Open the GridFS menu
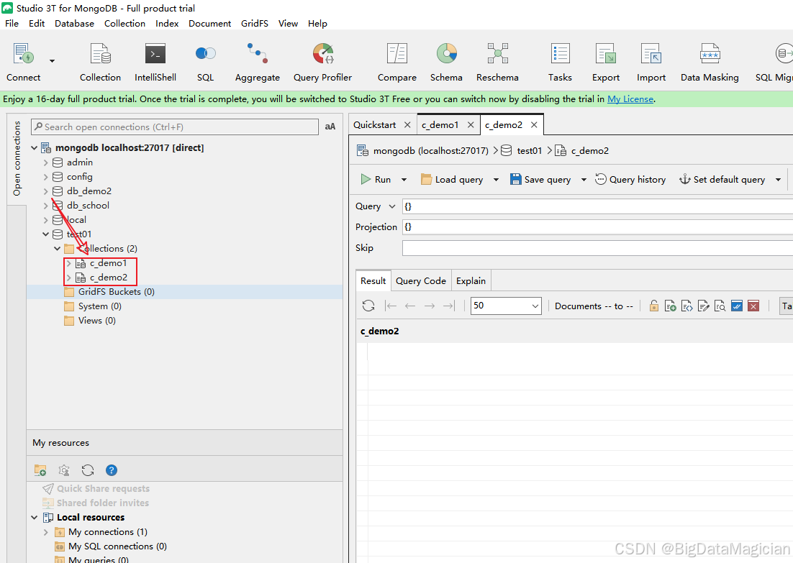 pos(255,23)
